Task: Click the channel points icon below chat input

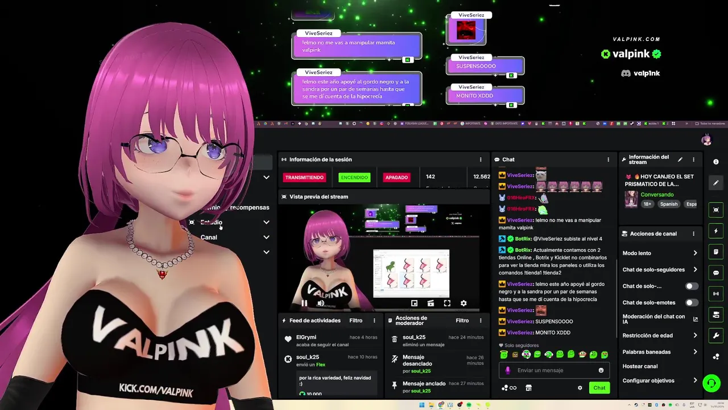Action: 508,388
